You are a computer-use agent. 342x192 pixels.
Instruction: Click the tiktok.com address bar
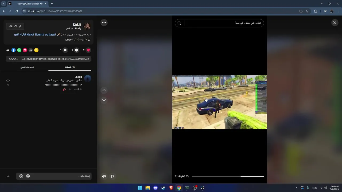(160, 11)
